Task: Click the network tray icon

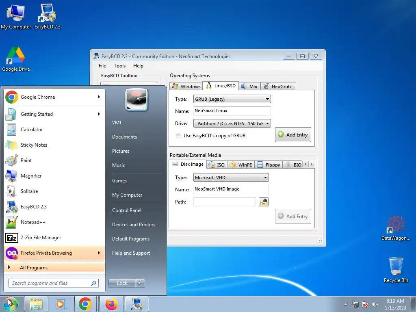Action: (355, 304)
